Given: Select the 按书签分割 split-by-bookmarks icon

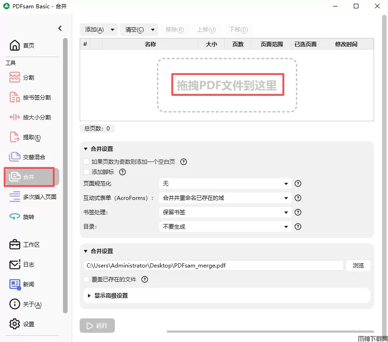Looking at the screenshot, I should pyautogui.click(x=15, y=97).
